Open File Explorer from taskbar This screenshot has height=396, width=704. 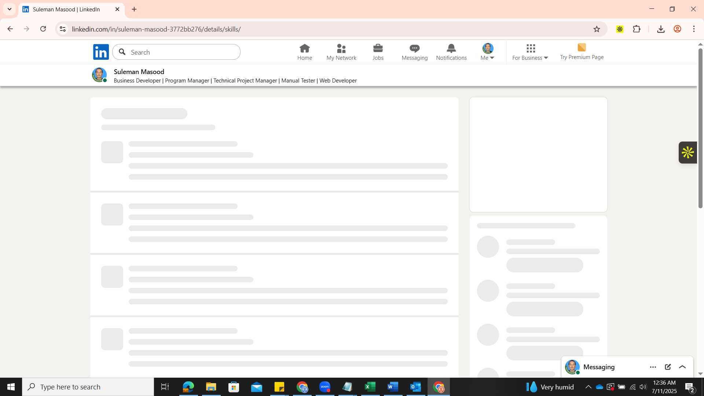[211, 387]
